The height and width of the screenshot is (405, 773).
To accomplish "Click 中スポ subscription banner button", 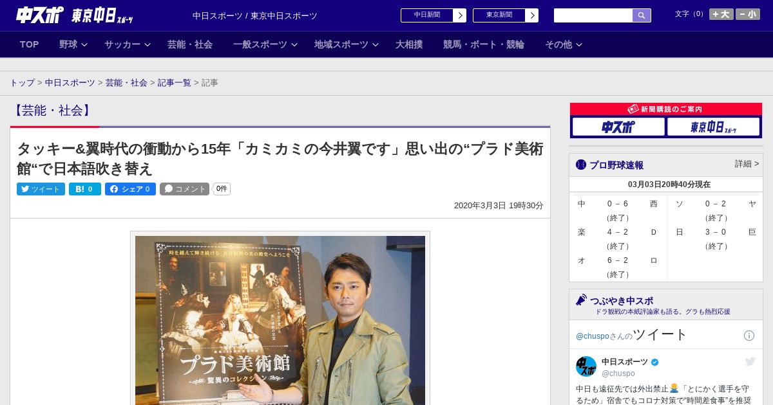I will point(618,127).
